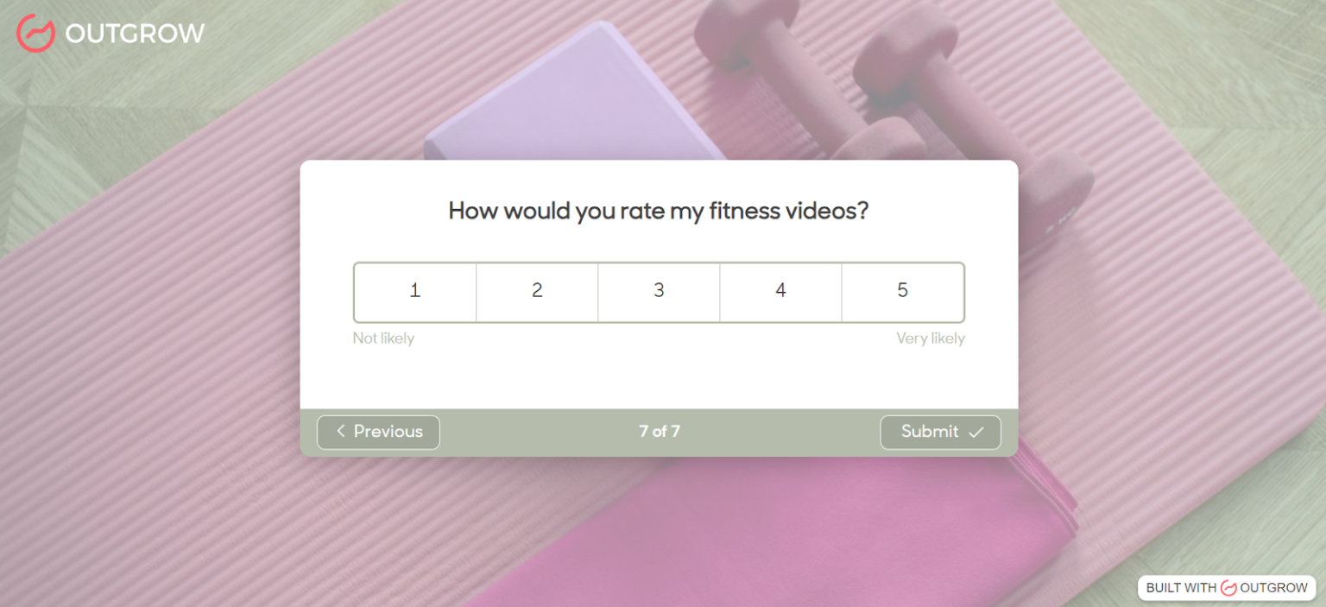1326x607 pixels.
Task: Select rating 4 on the scale
Action: point(780,291)
